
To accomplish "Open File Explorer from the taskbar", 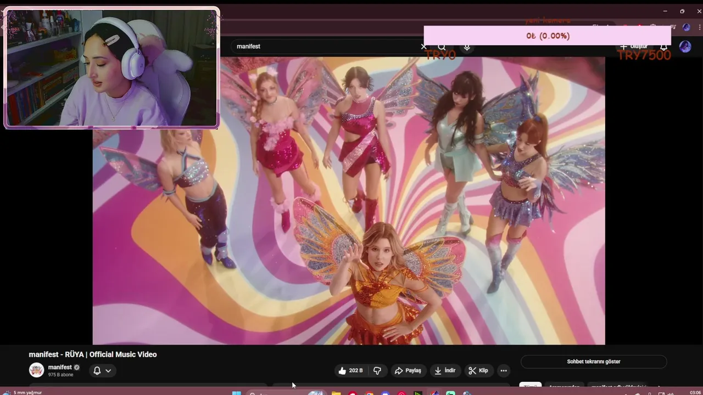I will coord(336,393).
